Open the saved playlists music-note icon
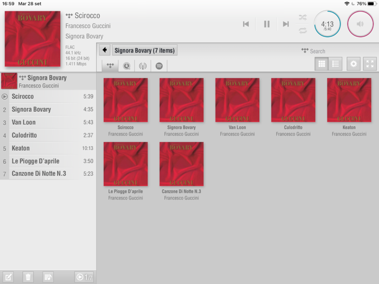379x284 pixels. coord(48,277)
